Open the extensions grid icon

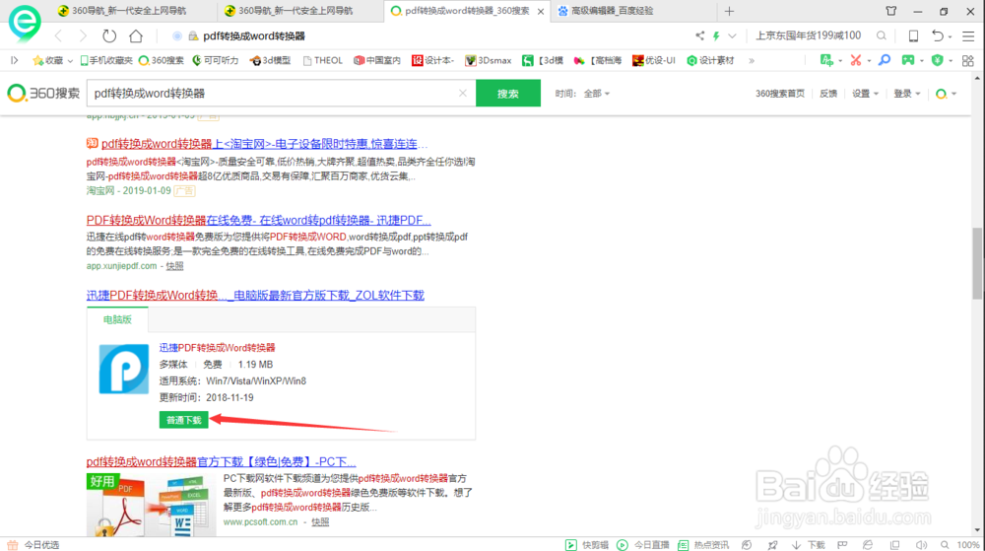968,60
